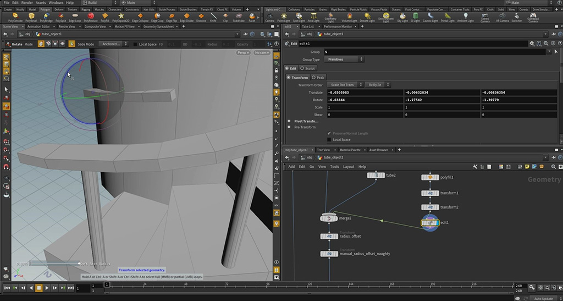Open the Group Type Primitives dropdown

[x=343, y=59]
